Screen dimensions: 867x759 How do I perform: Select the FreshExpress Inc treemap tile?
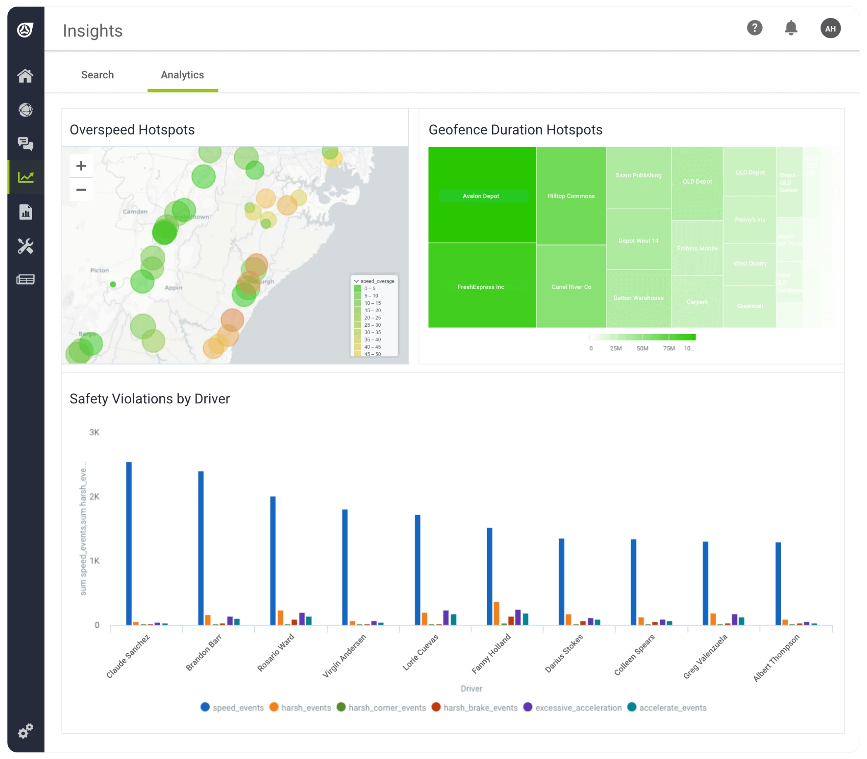pyautogui.click(x=482, y=285)
